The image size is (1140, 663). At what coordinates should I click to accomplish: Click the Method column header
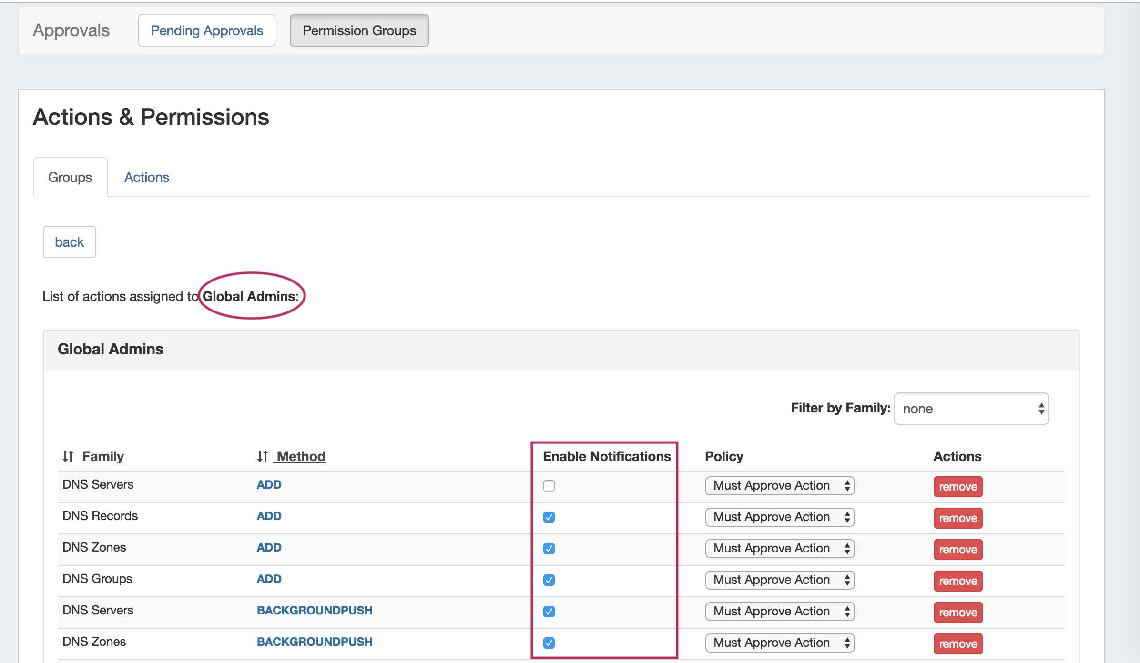click(x=301, y=456)
